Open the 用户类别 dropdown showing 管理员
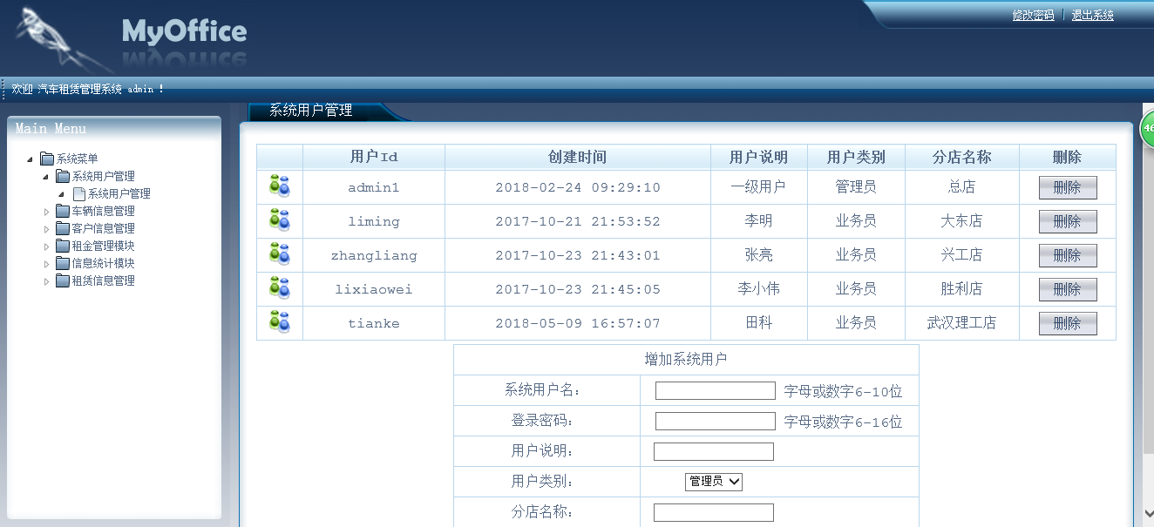 click(713, 481)
